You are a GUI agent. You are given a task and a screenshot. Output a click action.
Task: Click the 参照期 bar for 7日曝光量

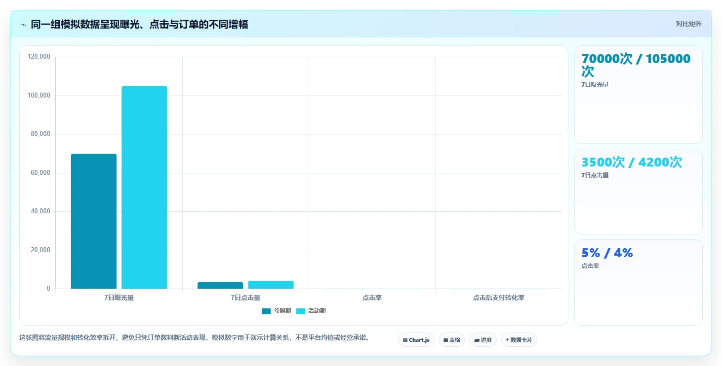pos(94,221)
